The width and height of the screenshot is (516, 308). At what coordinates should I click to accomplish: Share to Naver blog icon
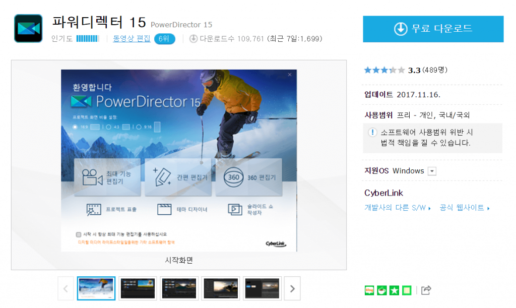coord(369,290)
